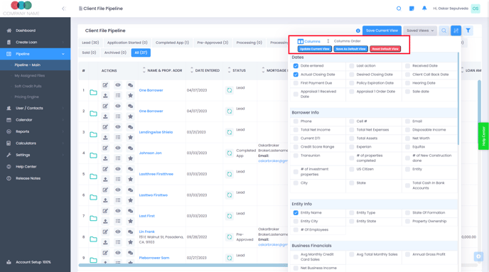The width and height of the screenshot is (489, 272).
Task: Click the Save As Default View button
Action: point(350,49)
